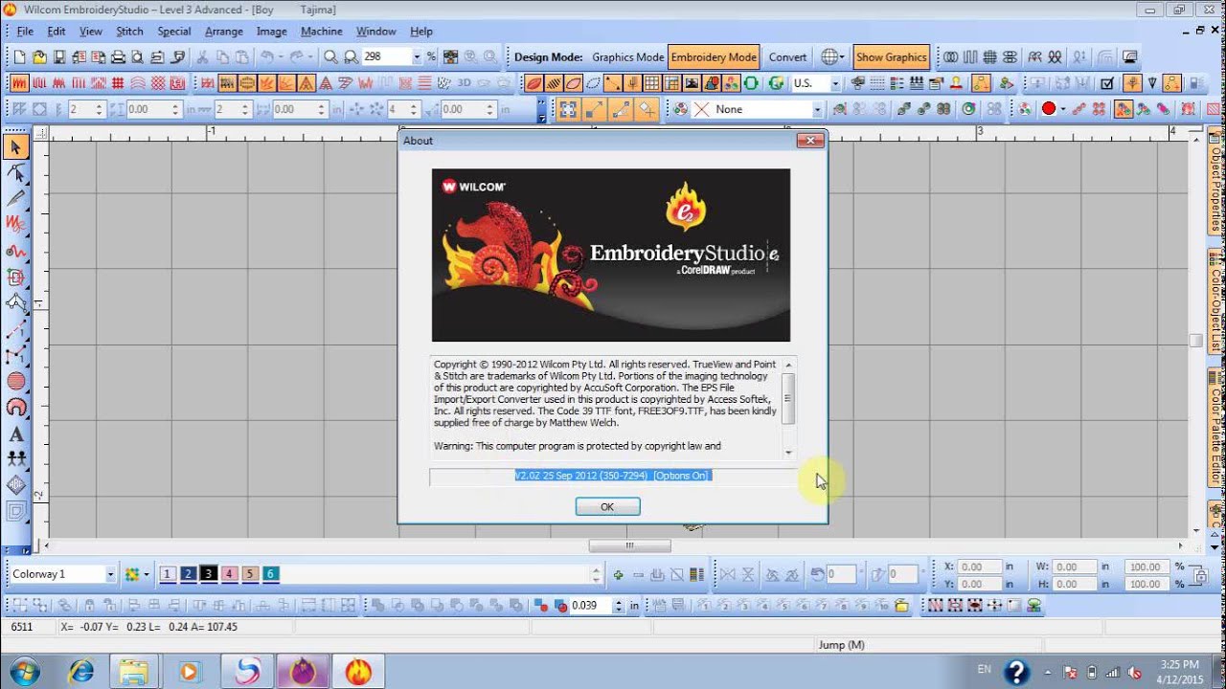Select the Zoom magnifier tool
The width and height of the screenshot is (1226, 689).
[x=331, y=57]
